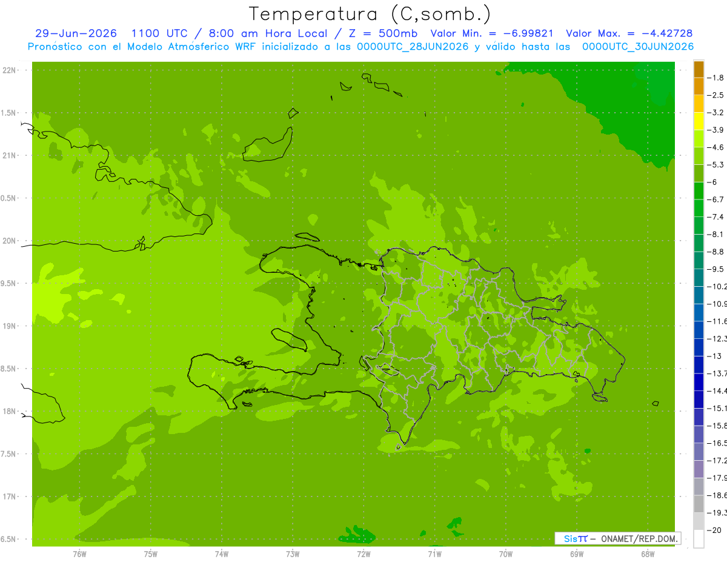
Task: Click the '18N' latitude label
Action: (10, 411)
